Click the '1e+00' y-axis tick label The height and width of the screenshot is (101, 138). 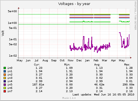coord(12,23)
